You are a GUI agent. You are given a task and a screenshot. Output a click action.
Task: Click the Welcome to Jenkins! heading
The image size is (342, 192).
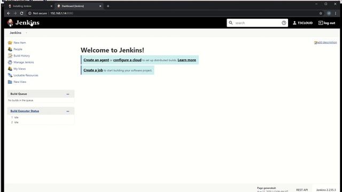click(112, 50)
